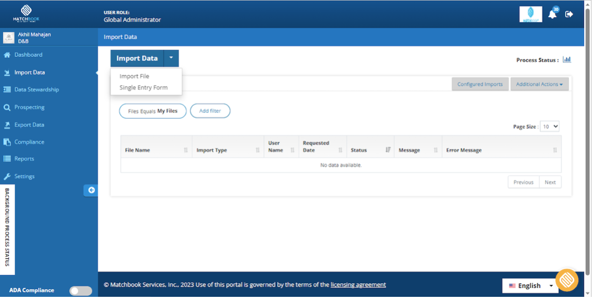Sort by User Name column arrows

(x=293, y=150)
